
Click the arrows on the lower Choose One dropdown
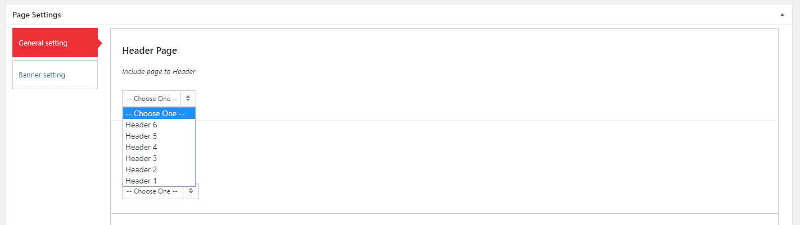(x=191, y=191)
